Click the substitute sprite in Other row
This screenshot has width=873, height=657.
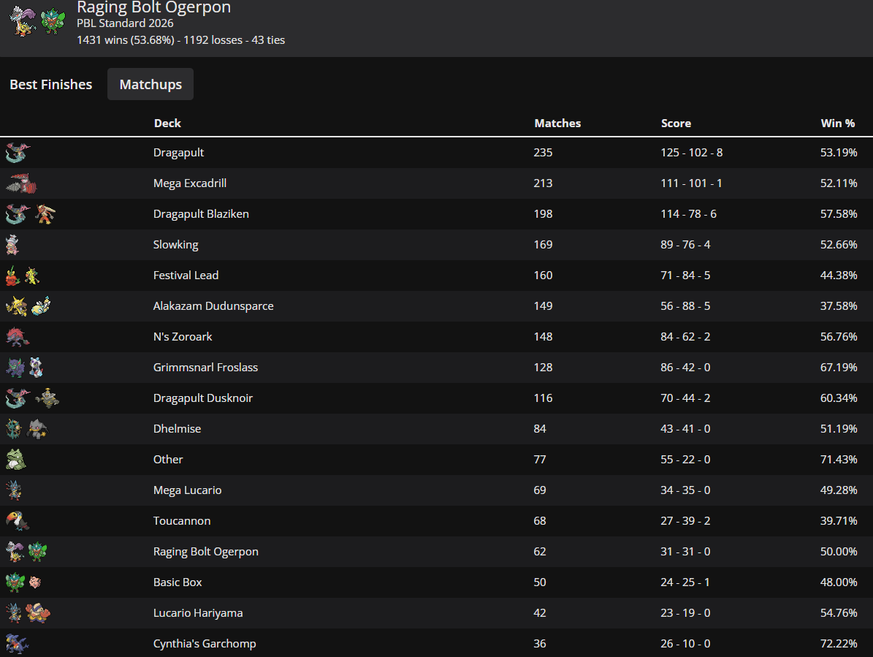coord(15,460)
